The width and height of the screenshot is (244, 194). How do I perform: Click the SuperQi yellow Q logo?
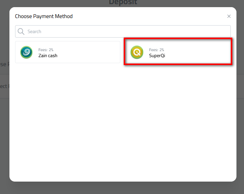click(x=137, y=52)
